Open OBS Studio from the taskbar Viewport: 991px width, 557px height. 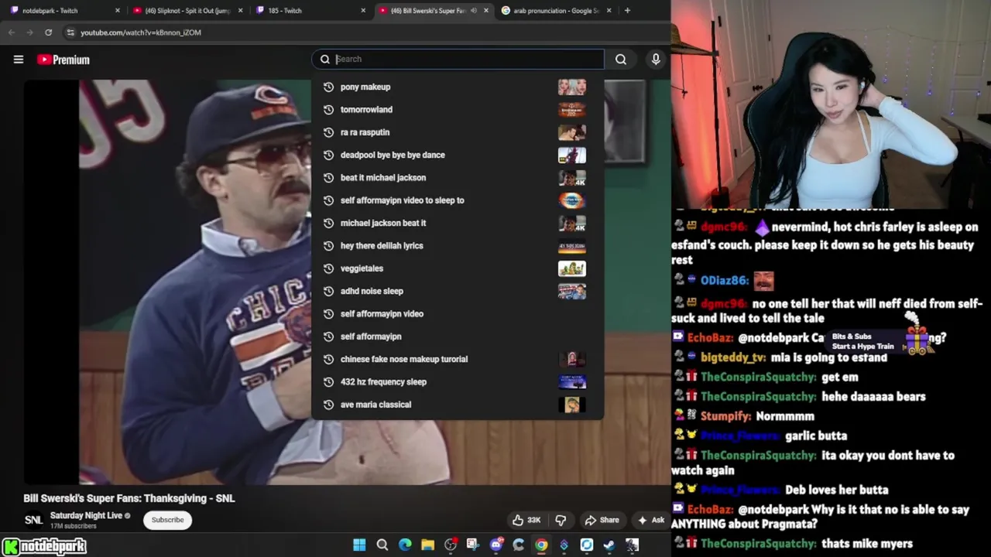(x=451, y=545)
